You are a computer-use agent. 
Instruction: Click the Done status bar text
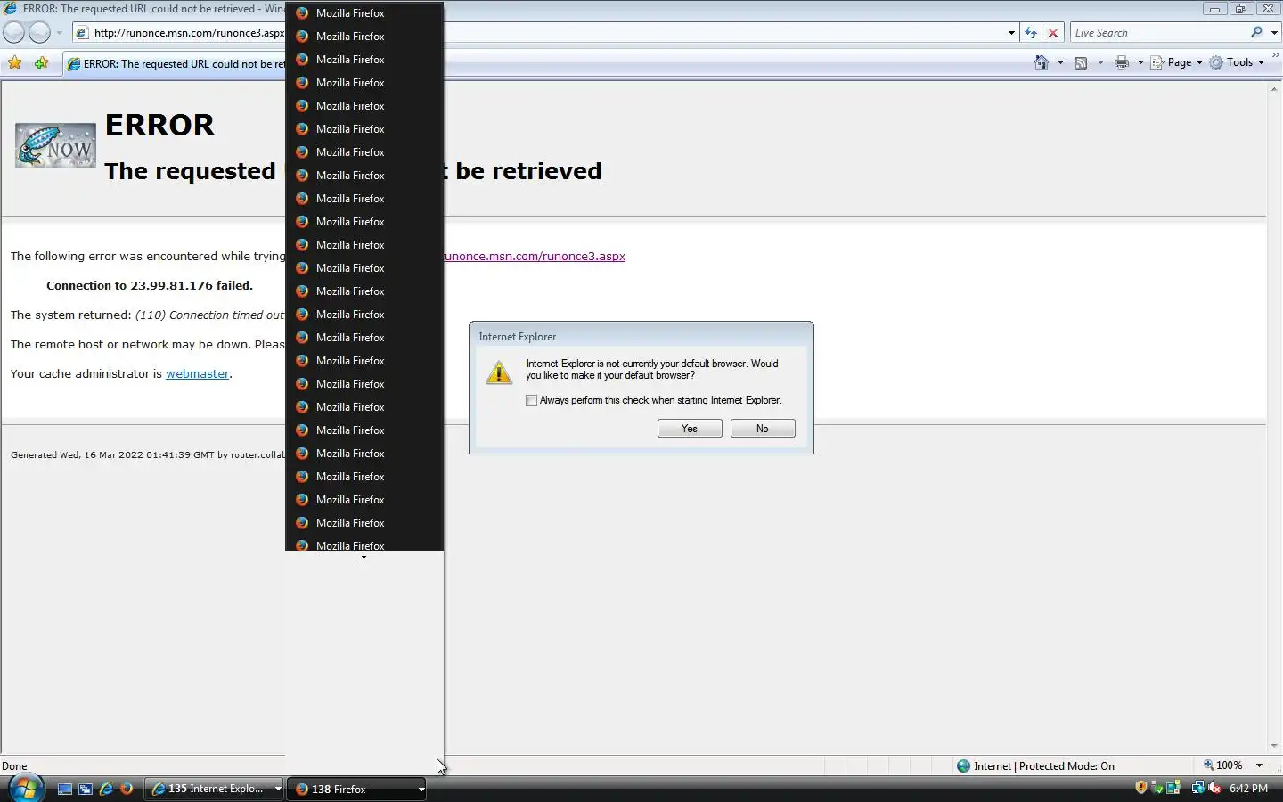click(x=14, y=766)
